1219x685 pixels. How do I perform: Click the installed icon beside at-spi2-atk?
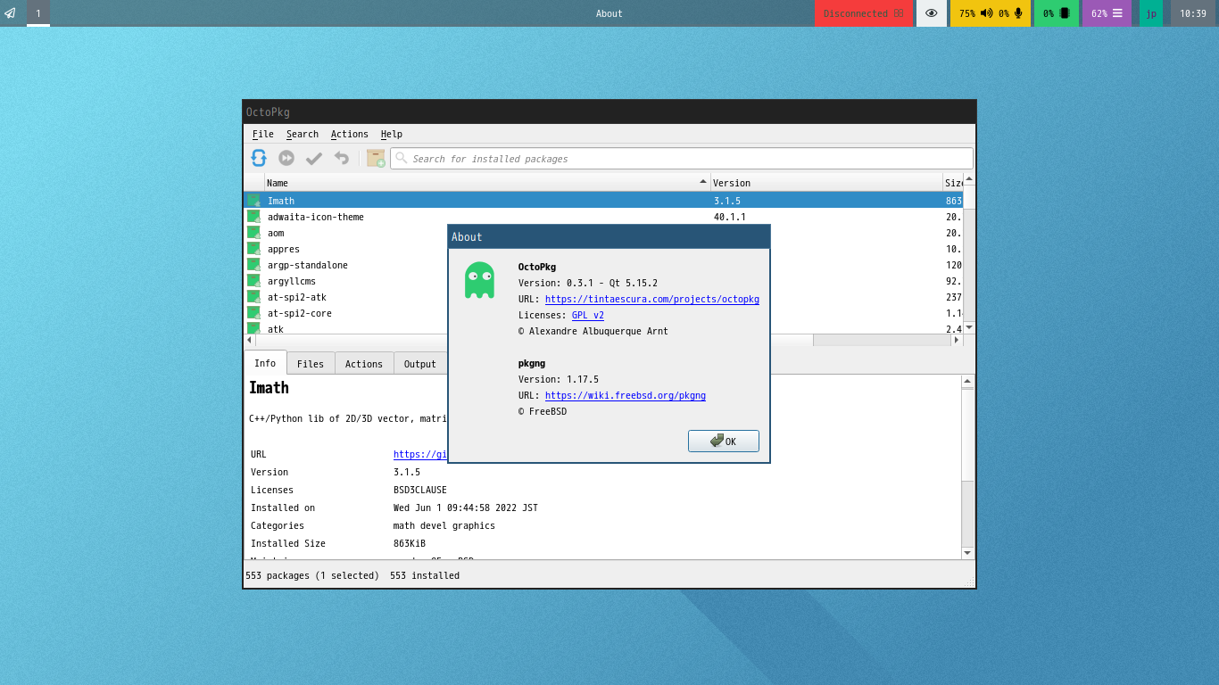(x=254, y=297)
